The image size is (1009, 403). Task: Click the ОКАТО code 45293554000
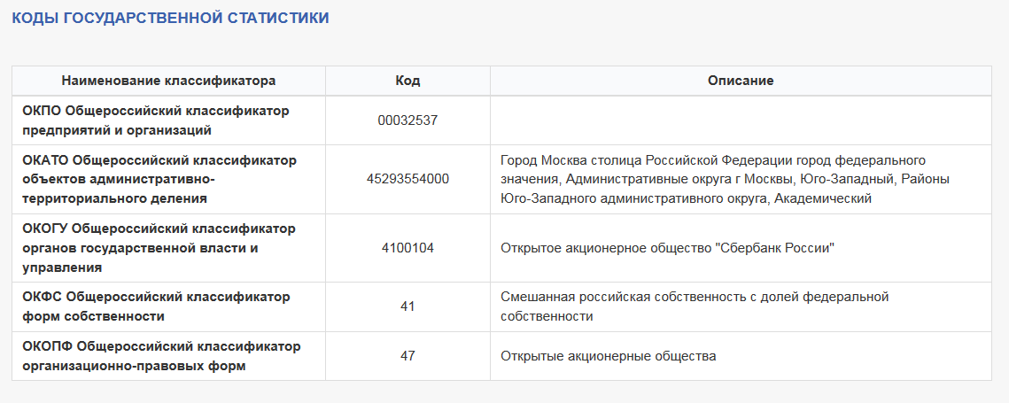point(408,180)
